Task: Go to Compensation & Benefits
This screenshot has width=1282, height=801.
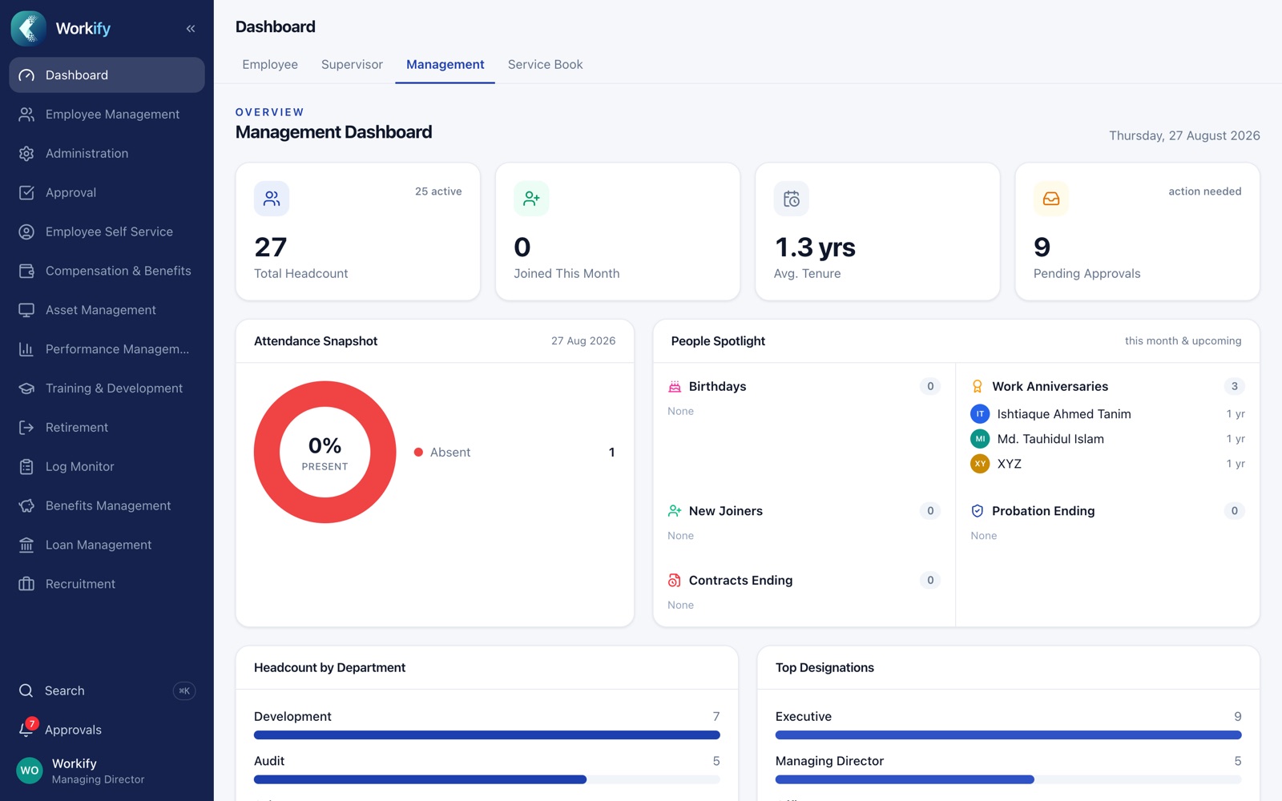Action: [107, 271]
